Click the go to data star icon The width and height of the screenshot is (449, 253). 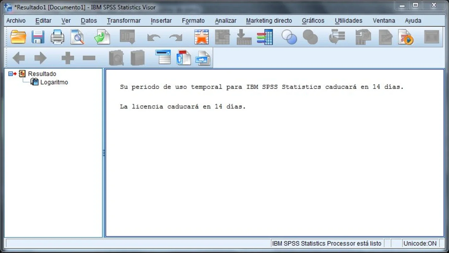point(202,37)
